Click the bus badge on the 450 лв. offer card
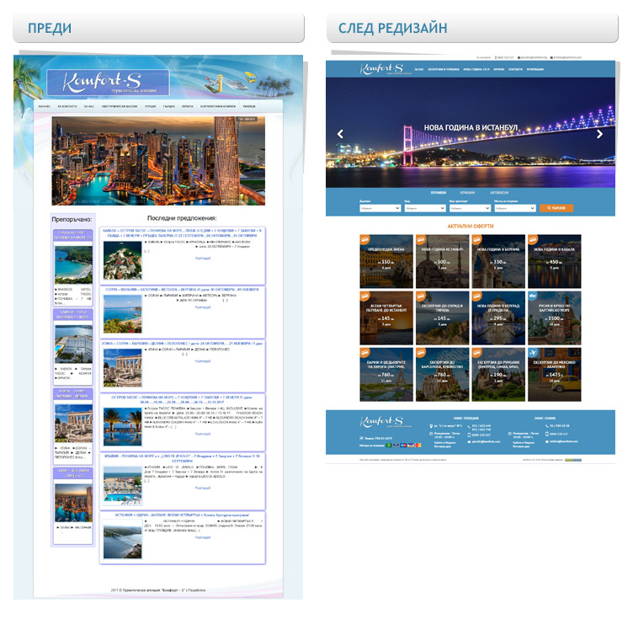Screen dimensions: 633x619 (534, 239)
